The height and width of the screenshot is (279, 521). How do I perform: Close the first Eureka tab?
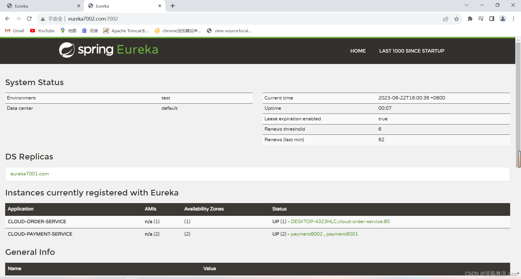click(x=79, y=6)
